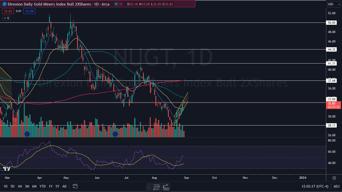Grab the floating toolbar drag handle
This screenshot has width=342, height=192.
click(x=149, y=187)
